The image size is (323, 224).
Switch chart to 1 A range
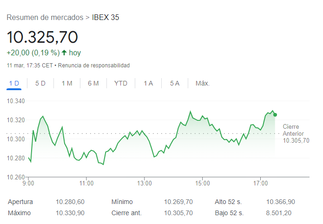(148, 83)
